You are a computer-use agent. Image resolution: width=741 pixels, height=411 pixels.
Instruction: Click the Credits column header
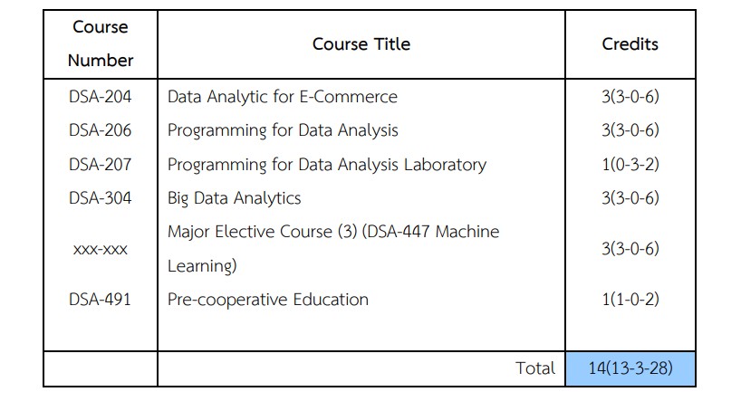pyautogui.click(x=630, y=43)
